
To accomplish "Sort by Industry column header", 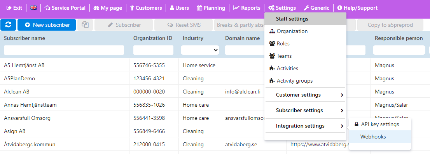I will (193, 38).
